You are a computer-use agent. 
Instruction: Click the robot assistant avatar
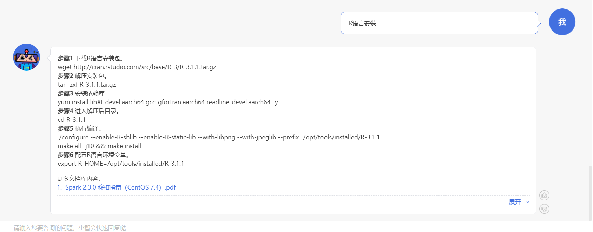click(x=26, y=57)
